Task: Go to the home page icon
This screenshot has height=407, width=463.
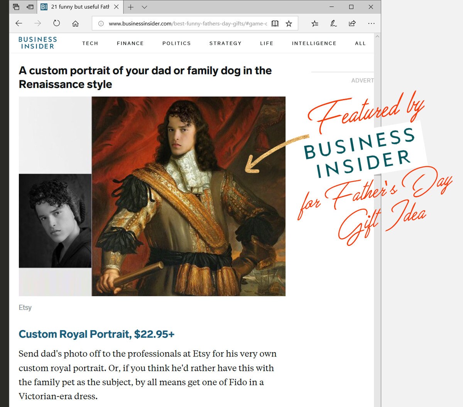Action: pos(75,24)
